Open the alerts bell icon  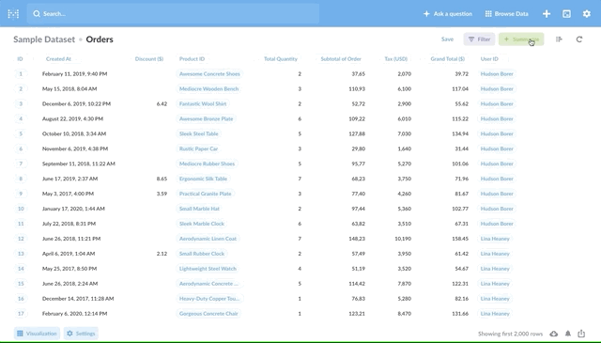pos(568,334)
